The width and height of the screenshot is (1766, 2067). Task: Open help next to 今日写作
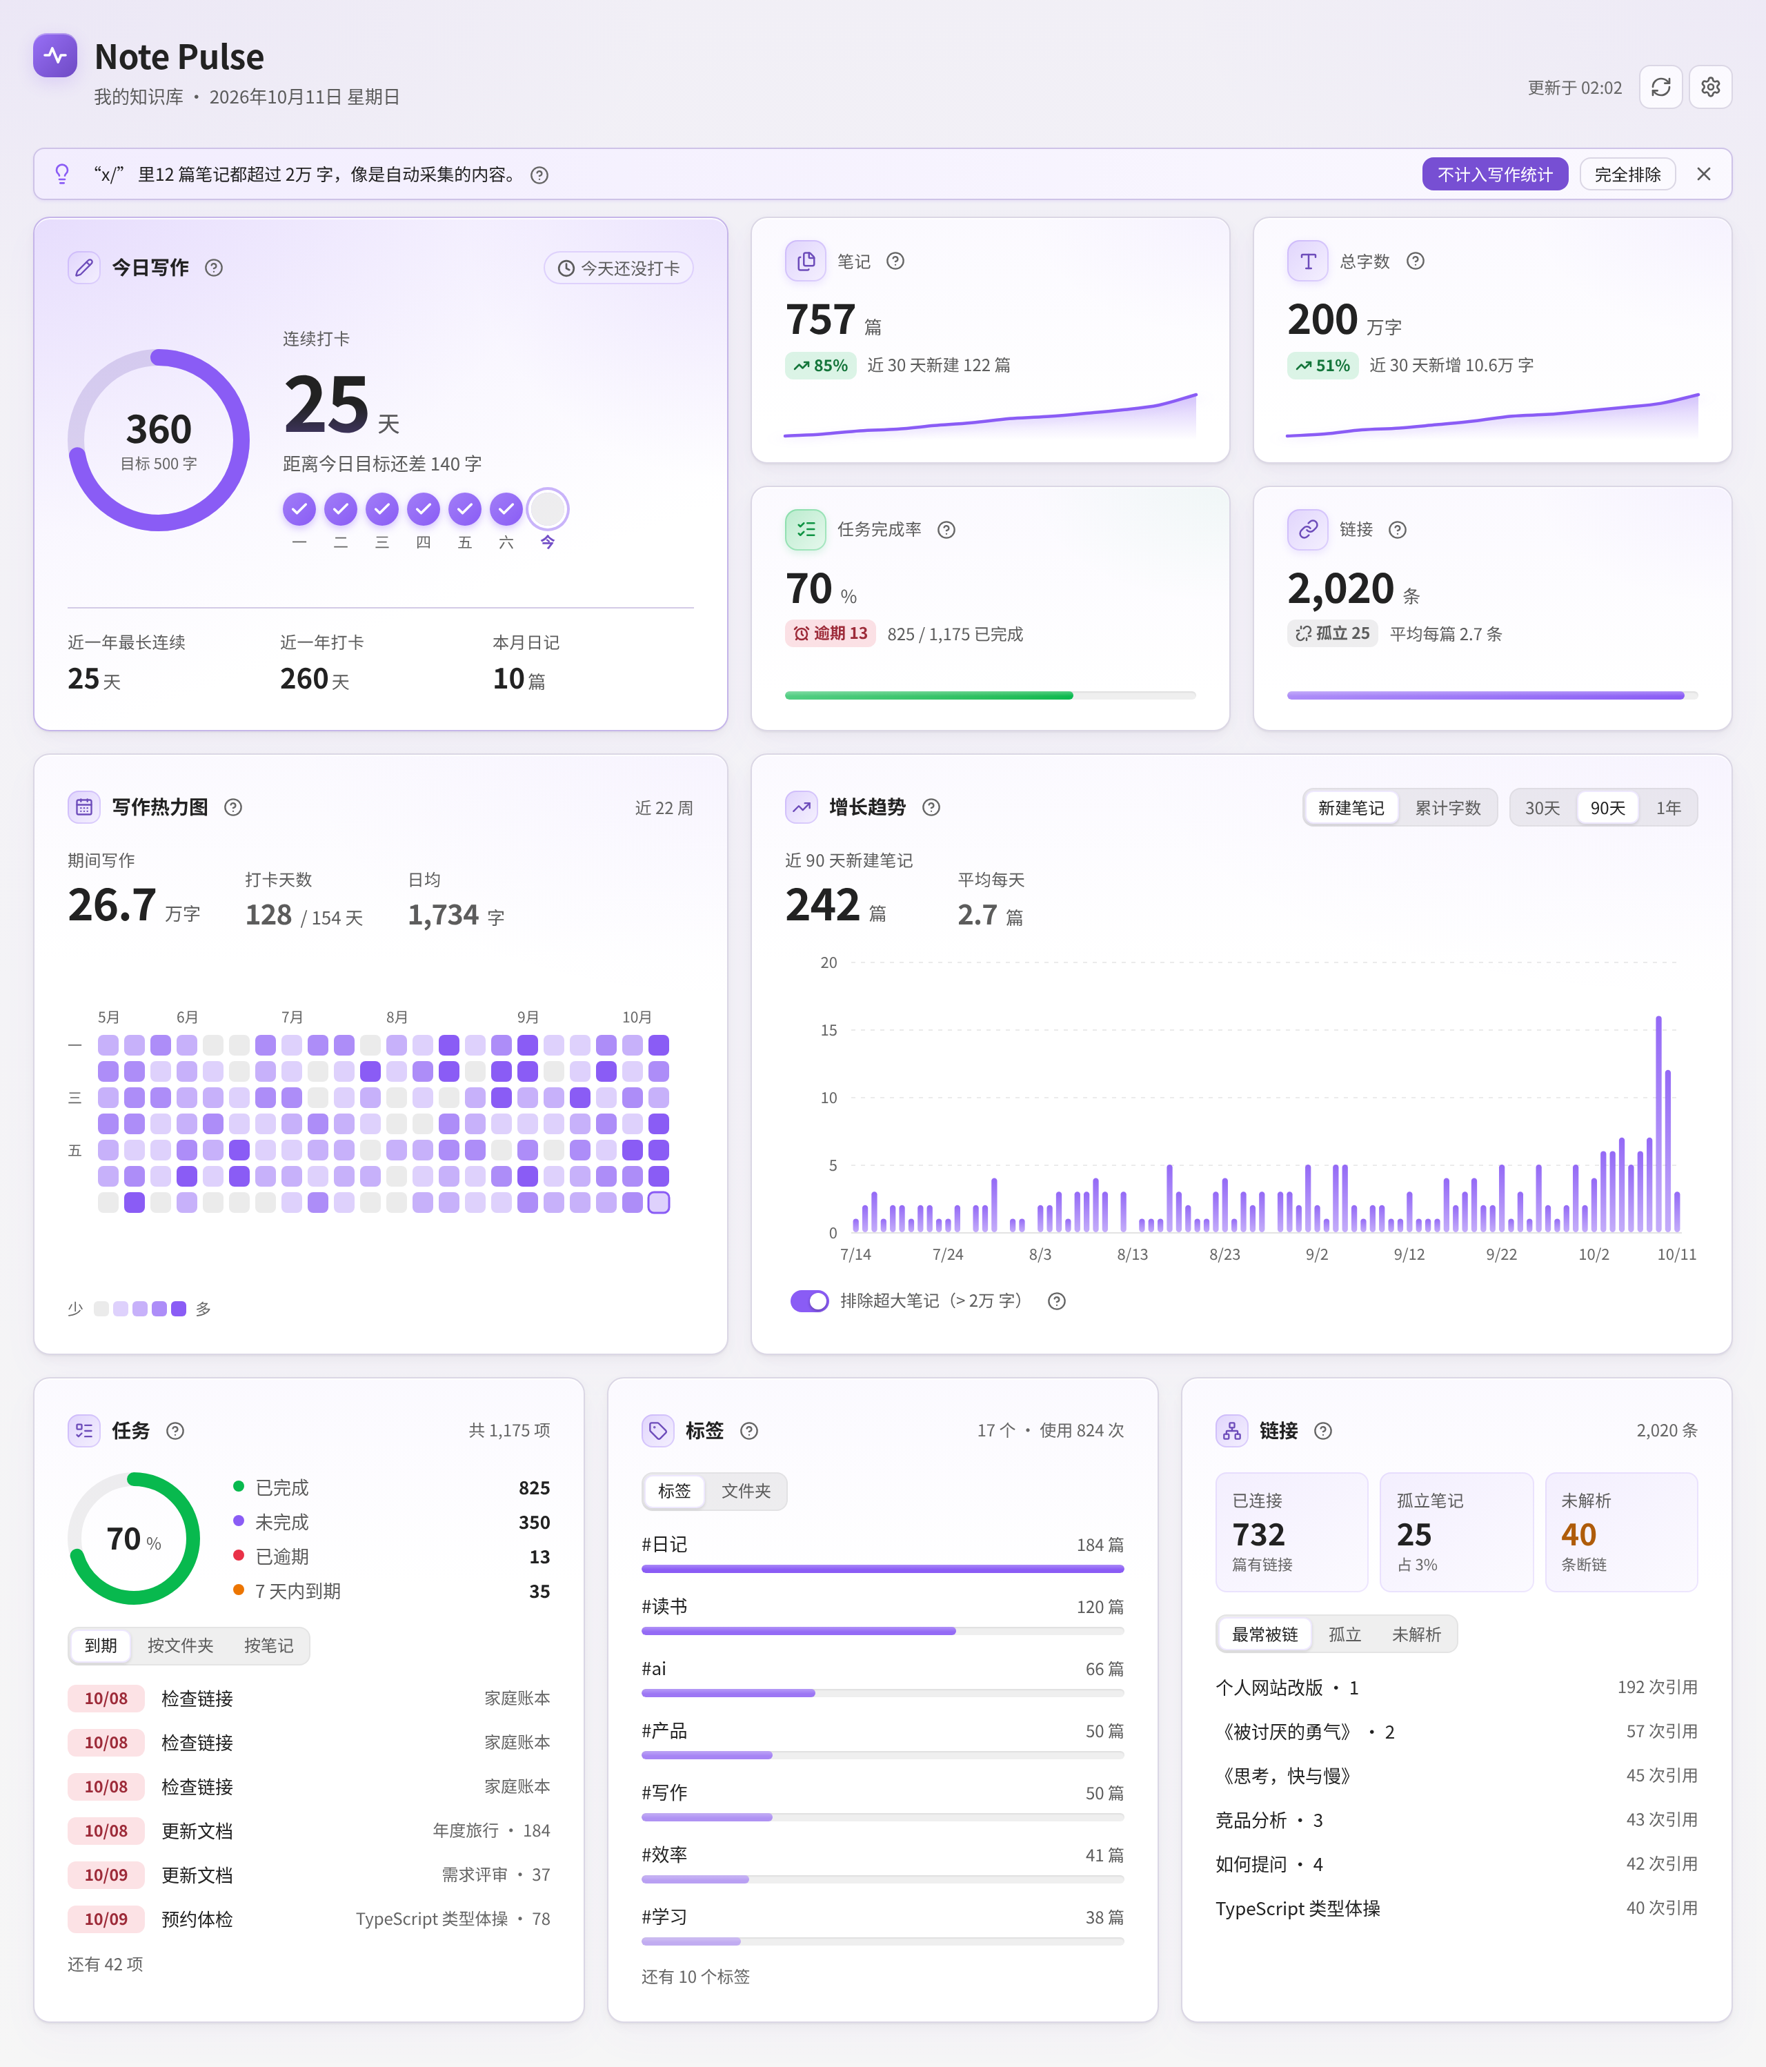coord(214,268)
